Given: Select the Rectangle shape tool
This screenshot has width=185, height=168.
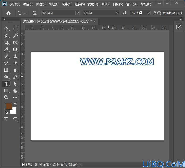Looking at the screenshot, I should pyautogui.click(x=6, y=91).
